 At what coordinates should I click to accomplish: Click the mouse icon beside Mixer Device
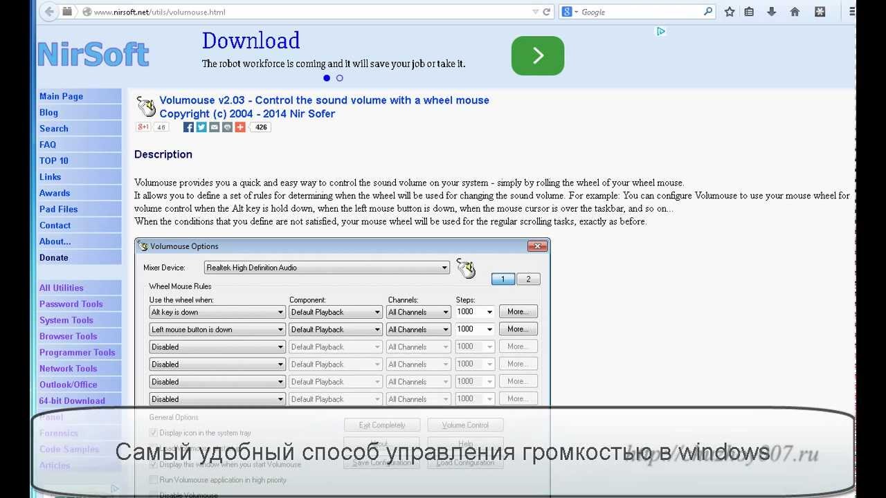466,268
